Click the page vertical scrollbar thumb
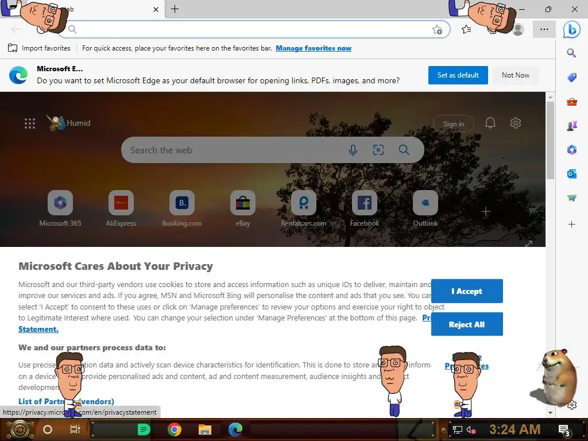Image resolution: width=588 pixels, height=441 pixels. pos(550,140)
